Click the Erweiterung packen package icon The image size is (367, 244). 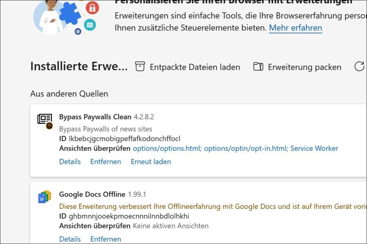258,66
